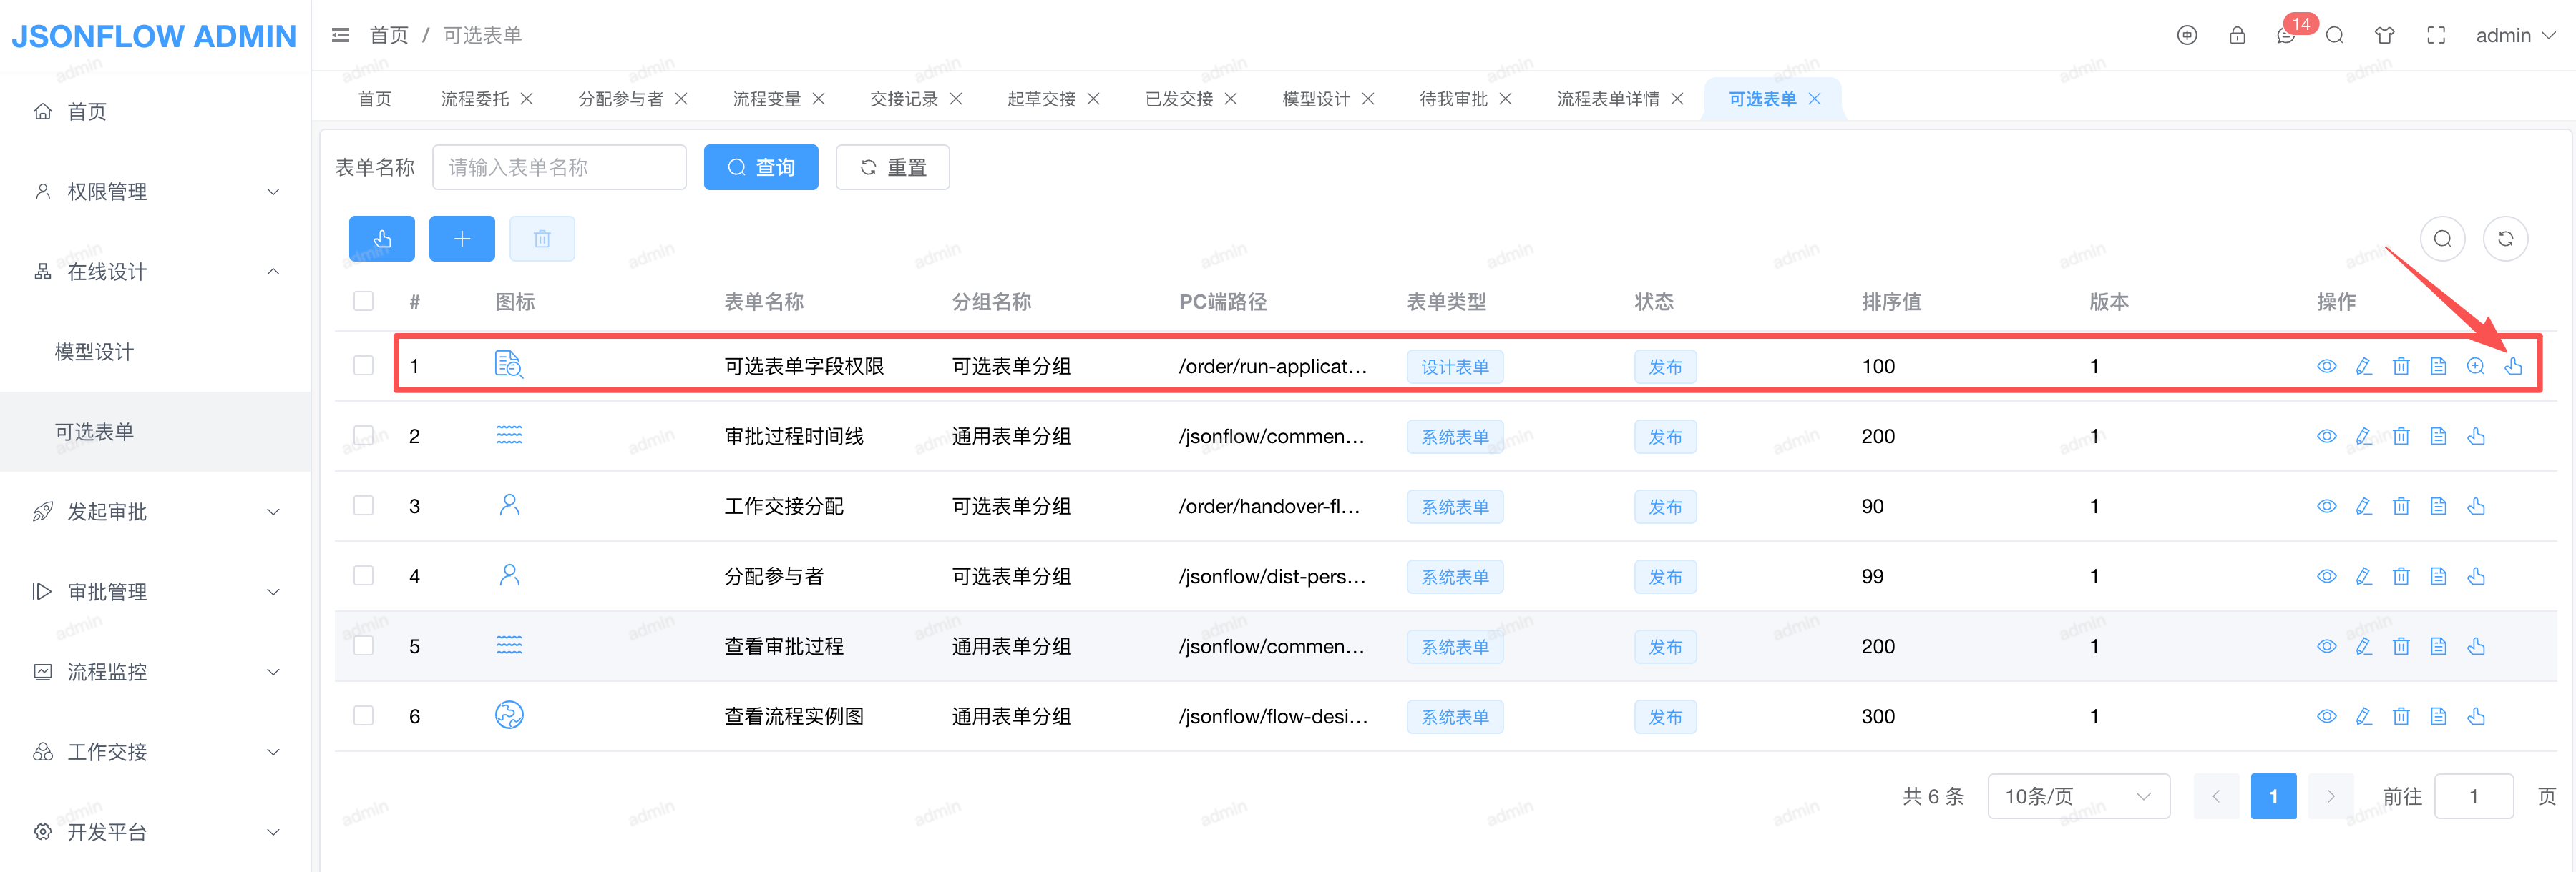
Task: Check the checkbox for row 4
Action: pyautogui.click(x=363, y=575)
